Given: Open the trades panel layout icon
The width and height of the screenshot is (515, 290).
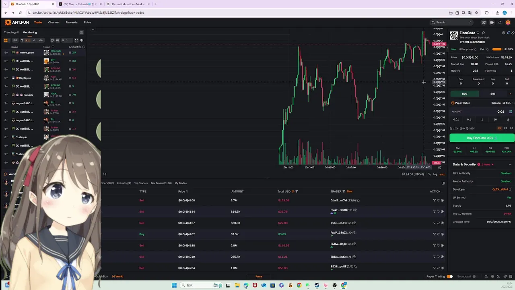Looking at the screenshot, I should (x=443, y=183).
